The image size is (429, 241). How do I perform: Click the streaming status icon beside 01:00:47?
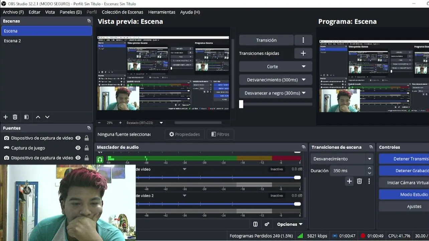click(334, 236)
